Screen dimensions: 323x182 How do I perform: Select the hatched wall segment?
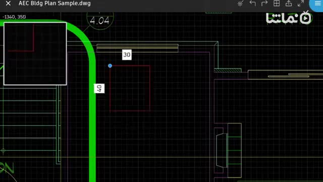tap(228, 71)
